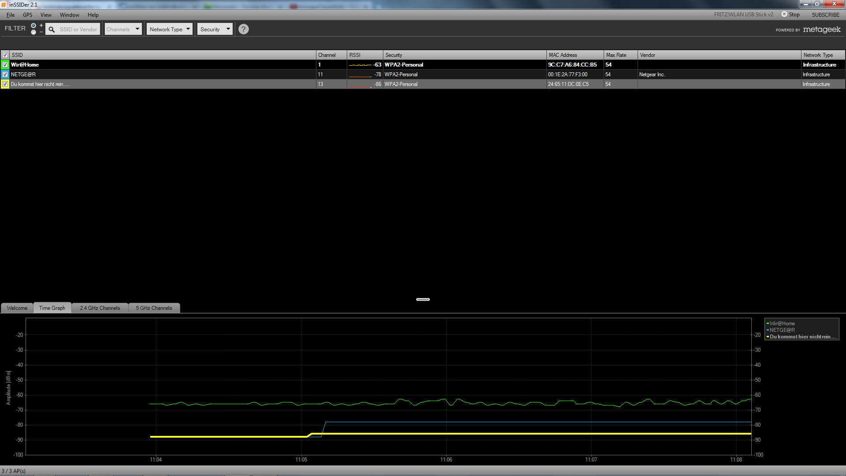Click the magnifier icon in the filter box
The image size is (846, 476).
pyautogui.click(x=52, y=30)
